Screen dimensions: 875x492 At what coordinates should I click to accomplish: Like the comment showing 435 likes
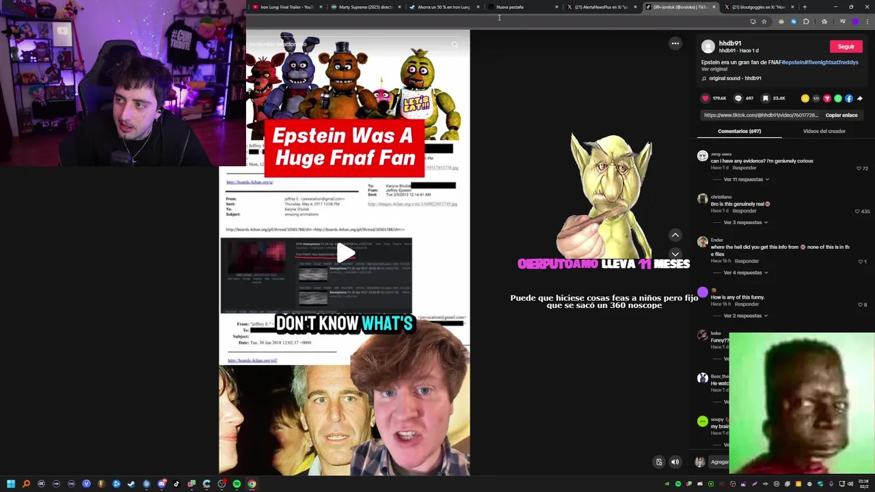[x=858, y=211]
